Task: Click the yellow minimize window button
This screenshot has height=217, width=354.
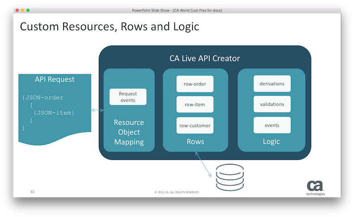Action: tap(22, 10)
